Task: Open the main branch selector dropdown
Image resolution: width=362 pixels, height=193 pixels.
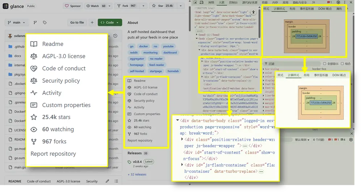Action: pos(16,22)
